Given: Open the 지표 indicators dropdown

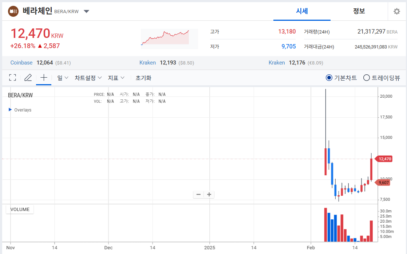Looking at the screenshot, I should [x=116, y=78].
